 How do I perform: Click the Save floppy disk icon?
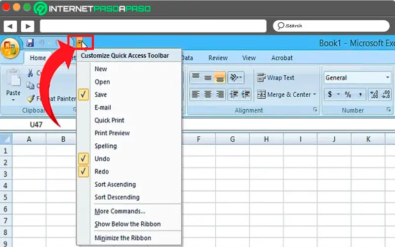[30, 43]
